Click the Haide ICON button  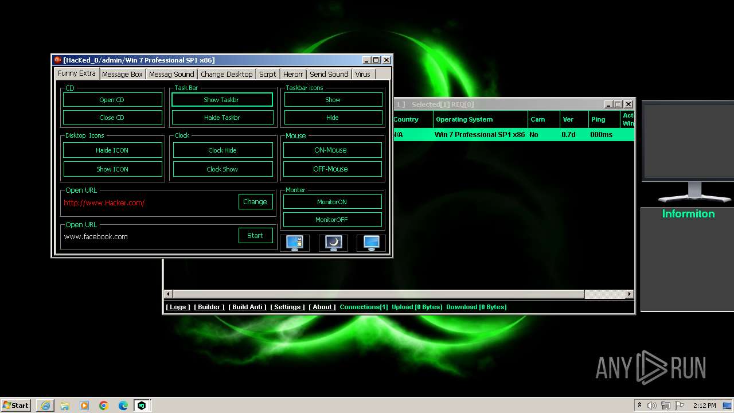click(112, 150)
